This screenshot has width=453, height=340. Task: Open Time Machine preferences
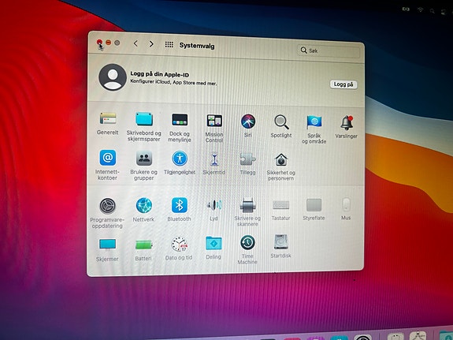coord(247,242)
